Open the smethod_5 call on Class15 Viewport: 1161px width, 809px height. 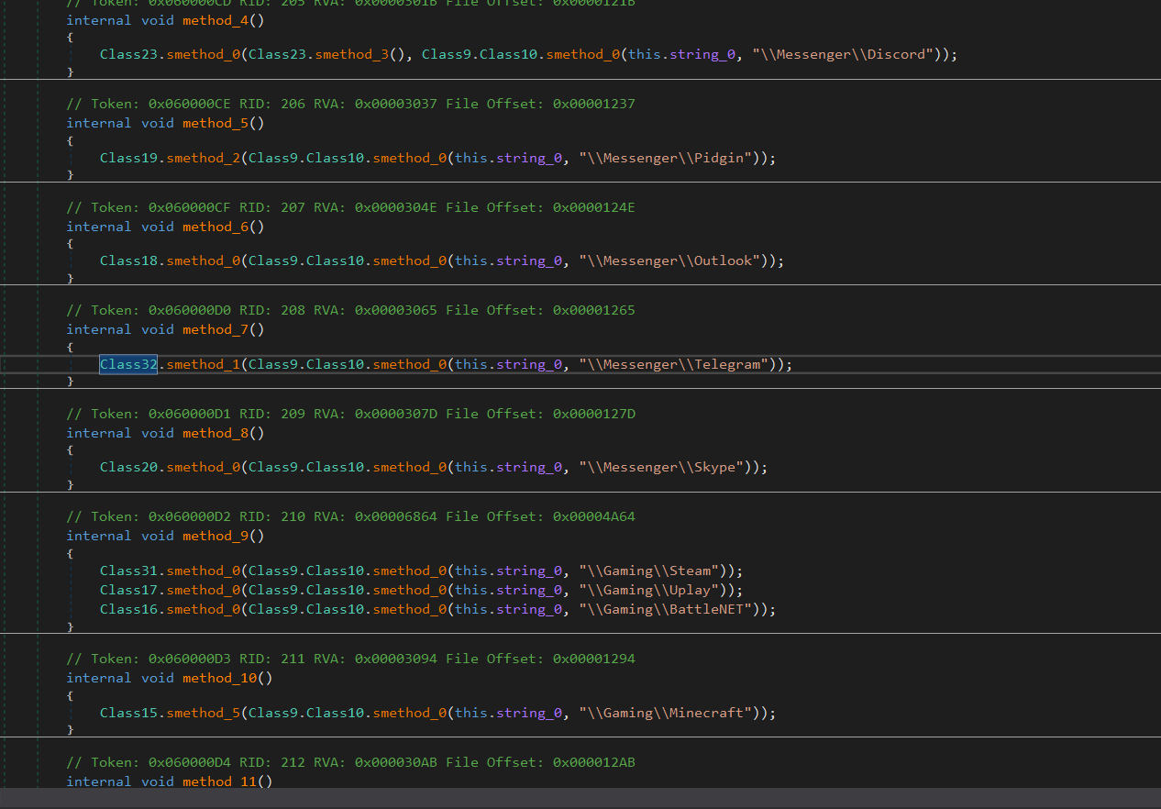pyautogui.click(x=203, y=713)
